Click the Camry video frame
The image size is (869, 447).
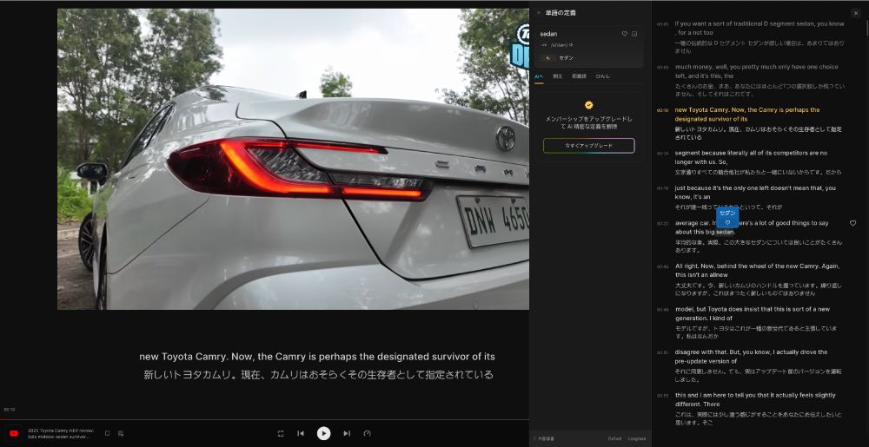pyautogui.click(x=293, y=159)
